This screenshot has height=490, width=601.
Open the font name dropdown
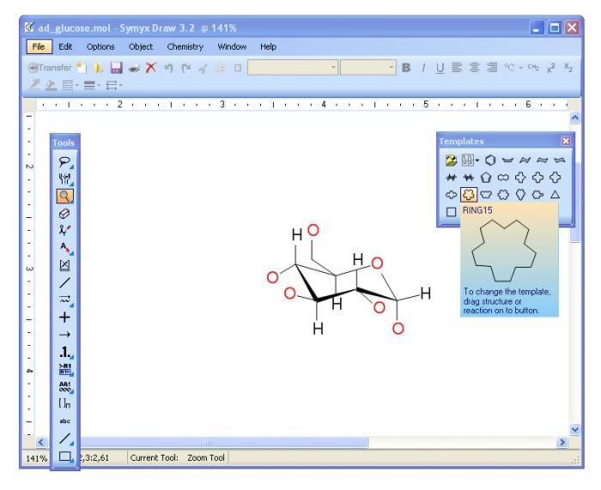point(334,67)
